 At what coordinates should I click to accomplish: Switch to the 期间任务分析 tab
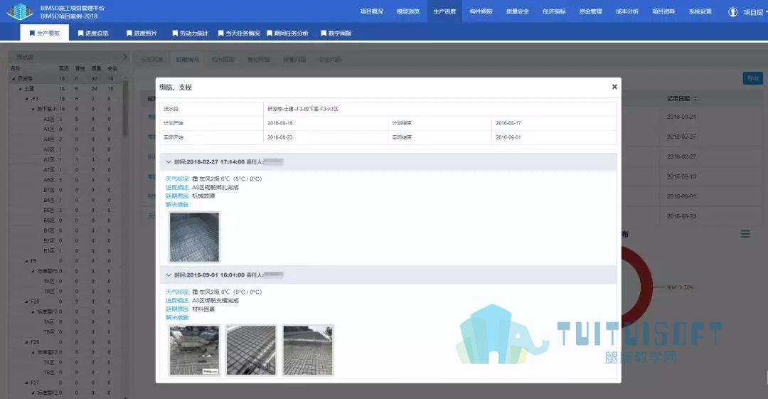click(x=287, y=33)
